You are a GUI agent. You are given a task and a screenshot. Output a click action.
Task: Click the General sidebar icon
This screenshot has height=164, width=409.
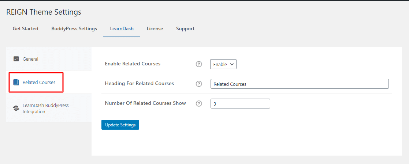[16, 59]
